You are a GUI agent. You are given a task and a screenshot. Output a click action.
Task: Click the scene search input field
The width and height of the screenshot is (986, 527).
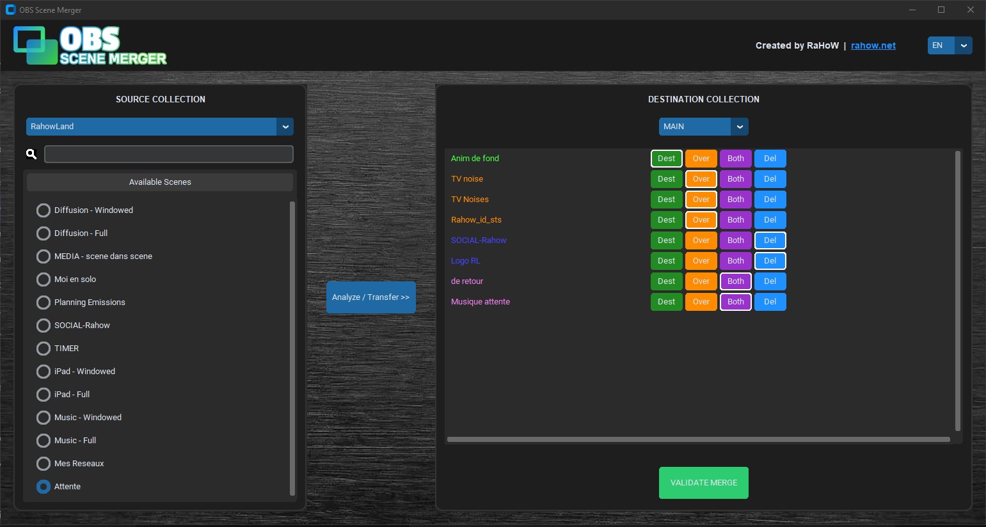pos(168,153)
